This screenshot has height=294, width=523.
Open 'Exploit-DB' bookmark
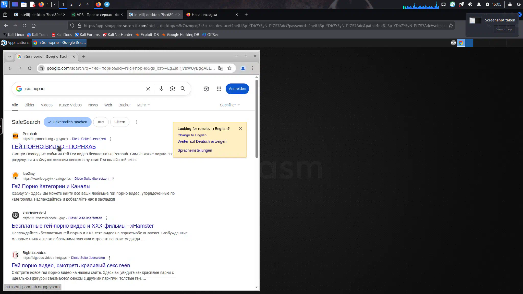(147, 35)
